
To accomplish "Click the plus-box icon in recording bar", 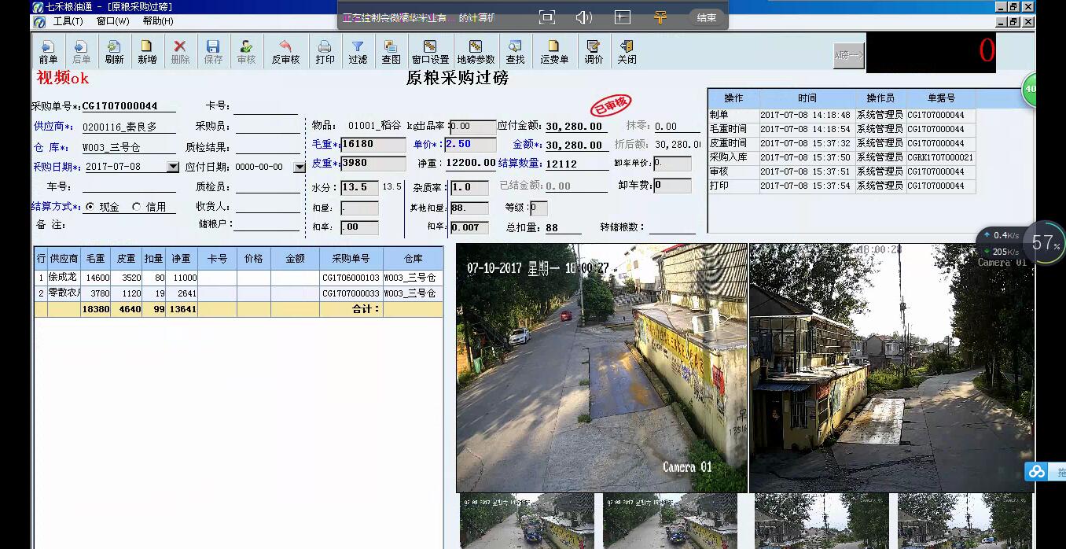I will 622,17.
